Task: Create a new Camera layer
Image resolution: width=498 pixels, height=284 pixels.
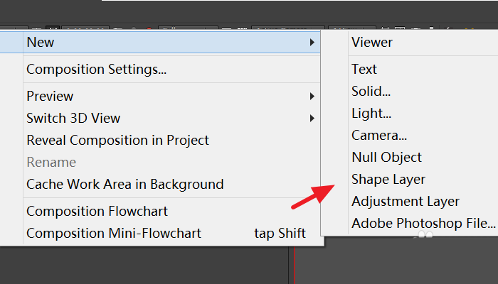Action: (x=378, y=135)
